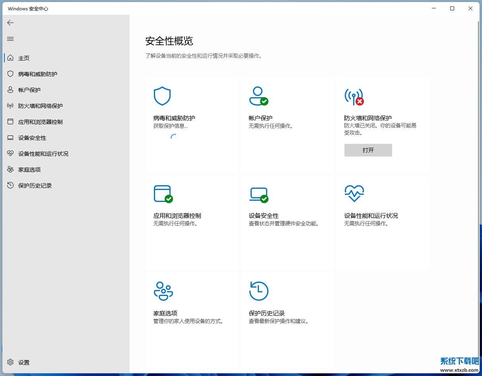Open the family options people icon card
This screenshot has height=376, width=482.
click(x=163, y=291)
